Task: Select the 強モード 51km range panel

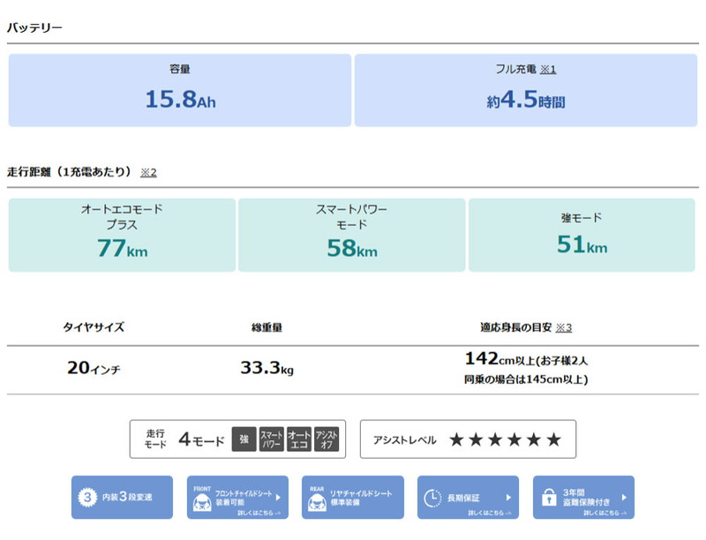Action: pos(582,235)
